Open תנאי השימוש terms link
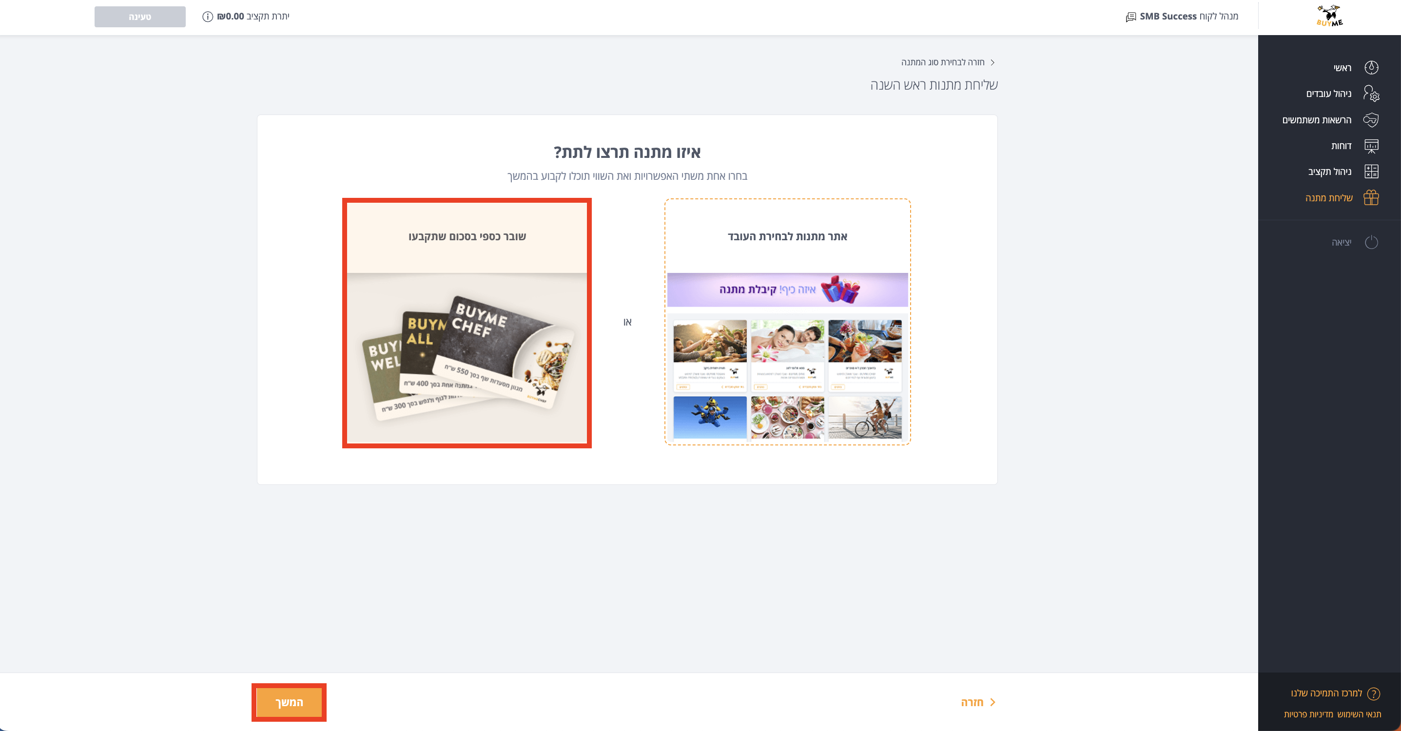The image size is (1401, 731). point(1359,714)
